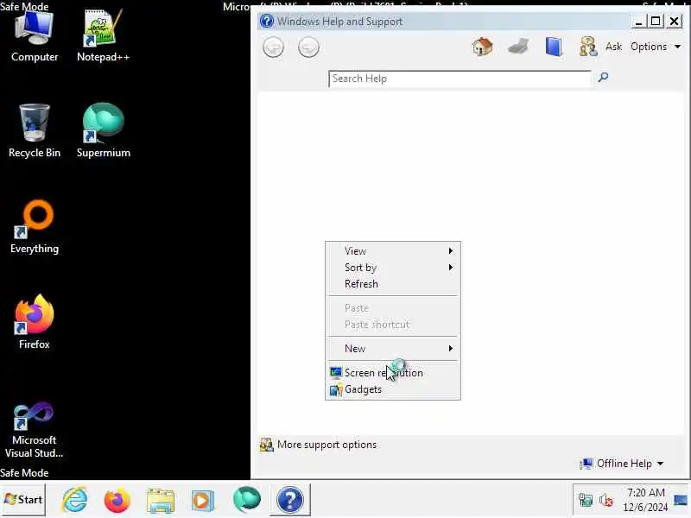Image resolution: width=691 pixels, height=518 pixels.
Task: Click the Print toolbar icon
Action: 517,47
